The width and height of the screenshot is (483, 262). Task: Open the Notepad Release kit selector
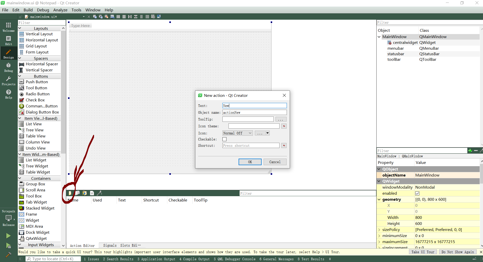(9, 218)
